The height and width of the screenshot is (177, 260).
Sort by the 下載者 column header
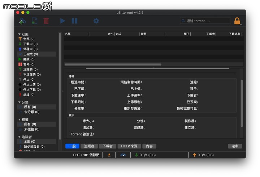203,34
